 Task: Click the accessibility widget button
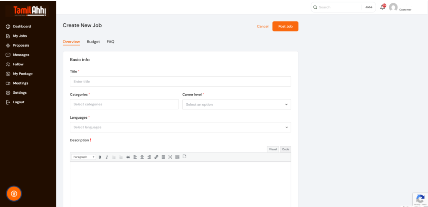14,193
